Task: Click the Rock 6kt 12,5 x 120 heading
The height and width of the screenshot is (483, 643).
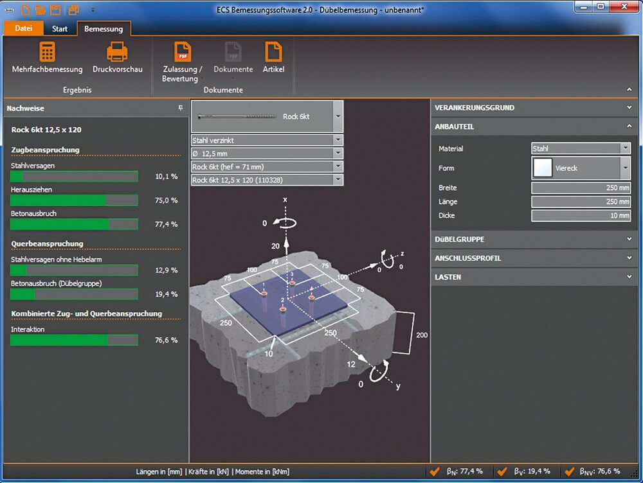Action: tap(46, 130)
